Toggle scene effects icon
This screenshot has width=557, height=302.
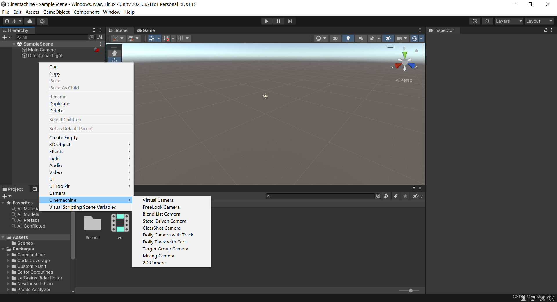coord(372,38)
